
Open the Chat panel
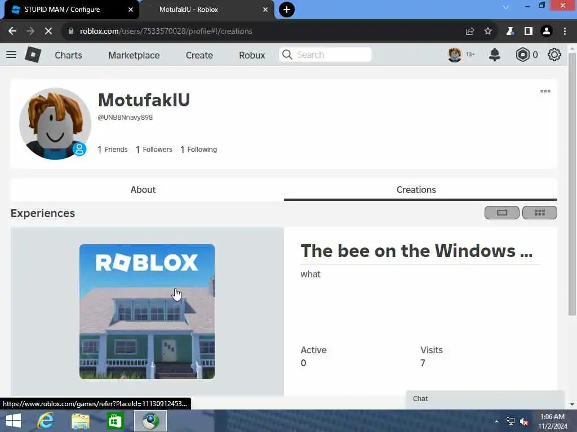pos(485,399)
